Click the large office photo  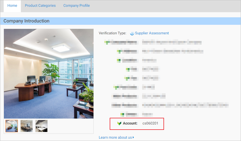[x=49, y=73]
